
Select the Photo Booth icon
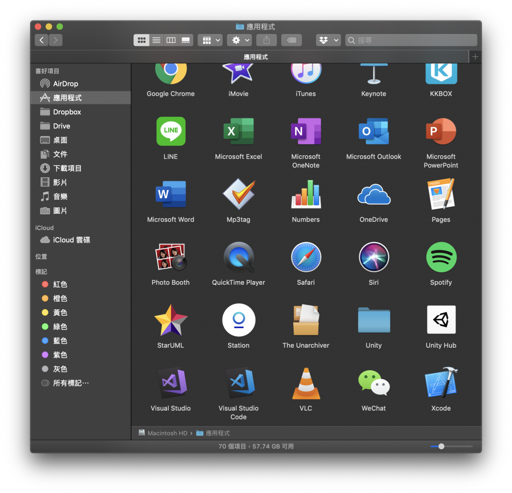tap(171, 257)
